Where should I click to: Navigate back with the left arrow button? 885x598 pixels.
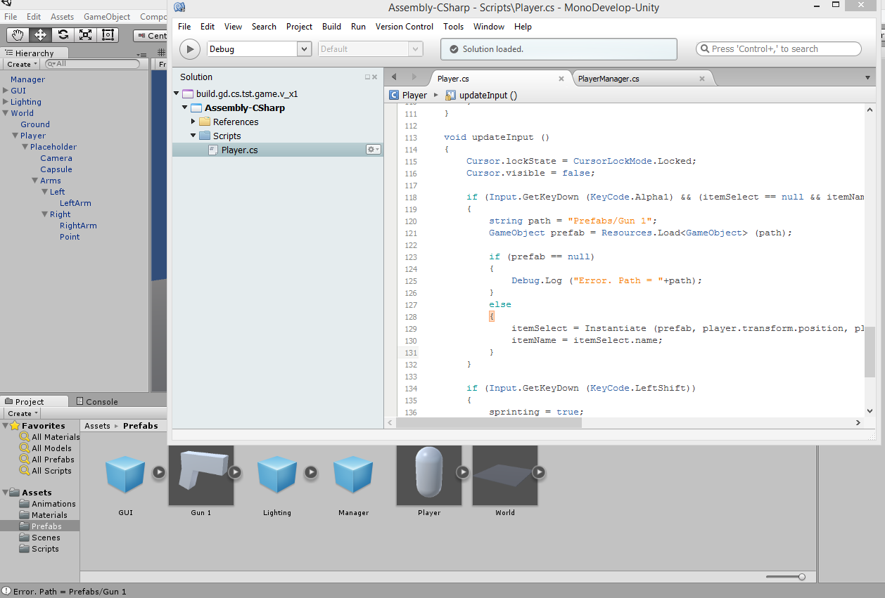tap(394, 77)
